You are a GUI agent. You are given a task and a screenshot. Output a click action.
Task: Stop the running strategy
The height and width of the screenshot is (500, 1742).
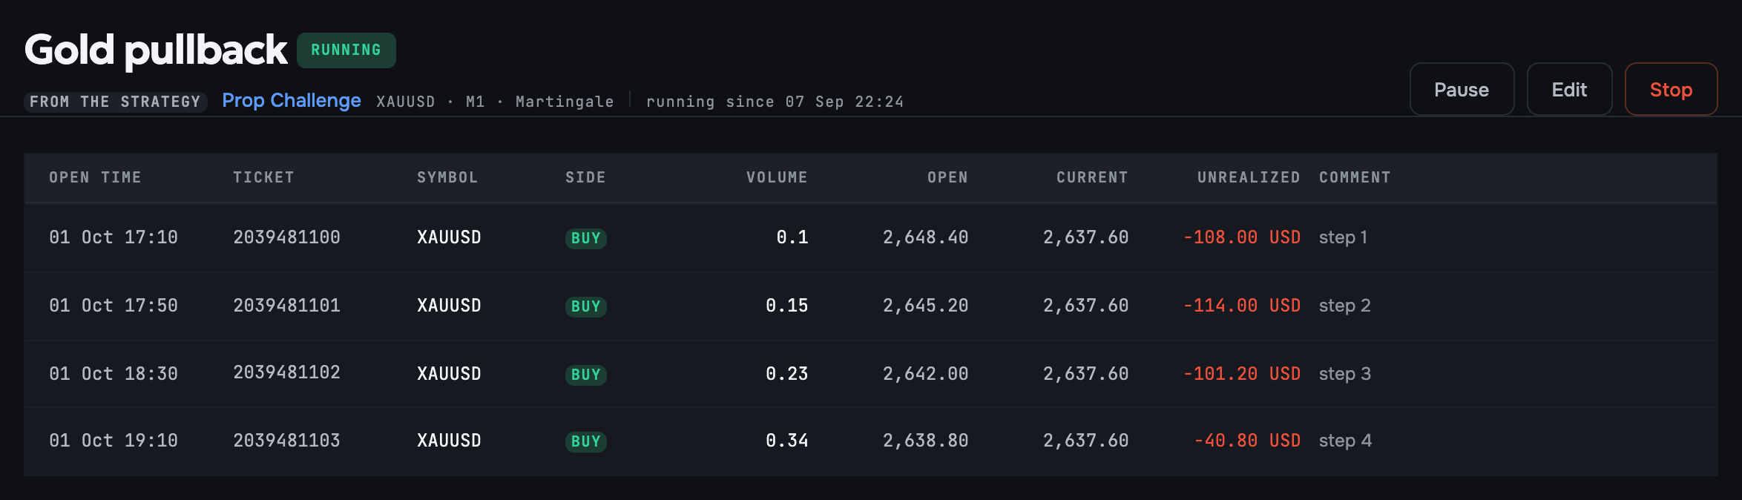(1671, 90)
